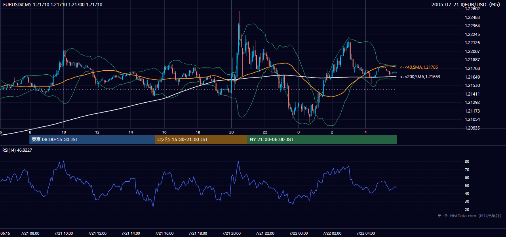Click the RSI(14) 46.8227 indicator label
The height and width of the screenshot is (237, 506).
[17, 150]
